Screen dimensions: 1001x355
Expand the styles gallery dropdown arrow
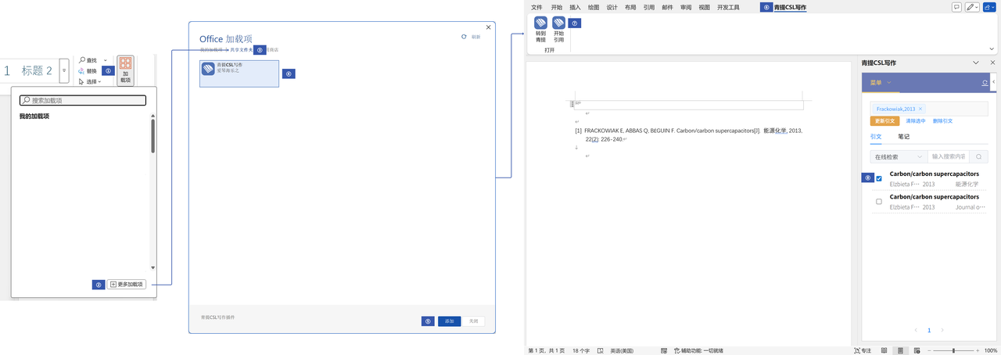click(x=64, y=70)
